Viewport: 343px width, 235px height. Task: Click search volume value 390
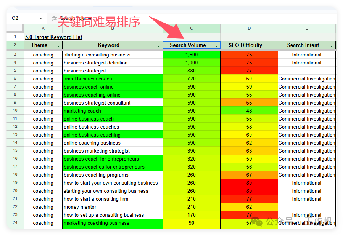point(192,151)
